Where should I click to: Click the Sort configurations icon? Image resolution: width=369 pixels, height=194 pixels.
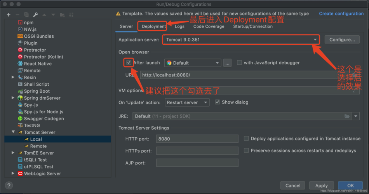71,15
